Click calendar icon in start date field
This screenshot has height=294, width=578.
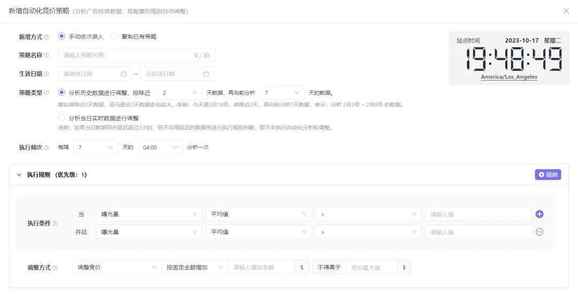pyautogui.click(x=124, y=74)
